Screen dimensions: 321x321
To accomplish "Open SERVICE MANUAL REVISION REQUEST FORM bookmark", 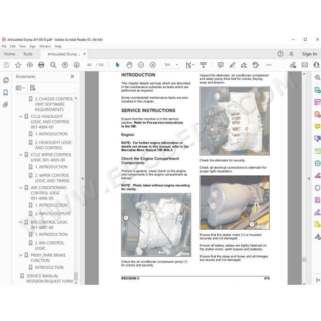I will pos(50,279).
